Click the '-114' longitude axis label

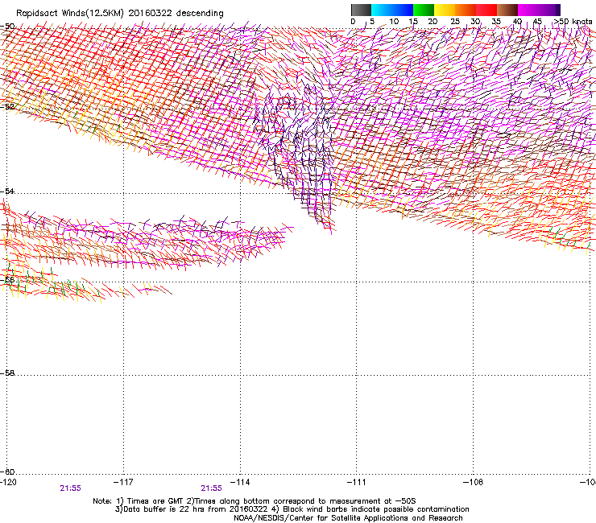[240, 482]
